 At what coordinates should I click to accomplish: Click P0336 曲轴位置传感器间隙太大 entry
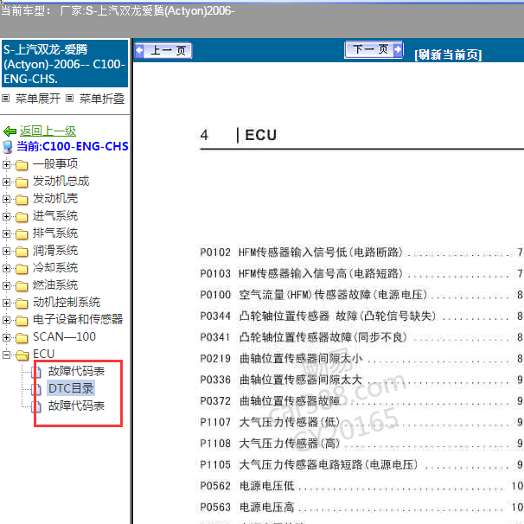click(361, 380)
